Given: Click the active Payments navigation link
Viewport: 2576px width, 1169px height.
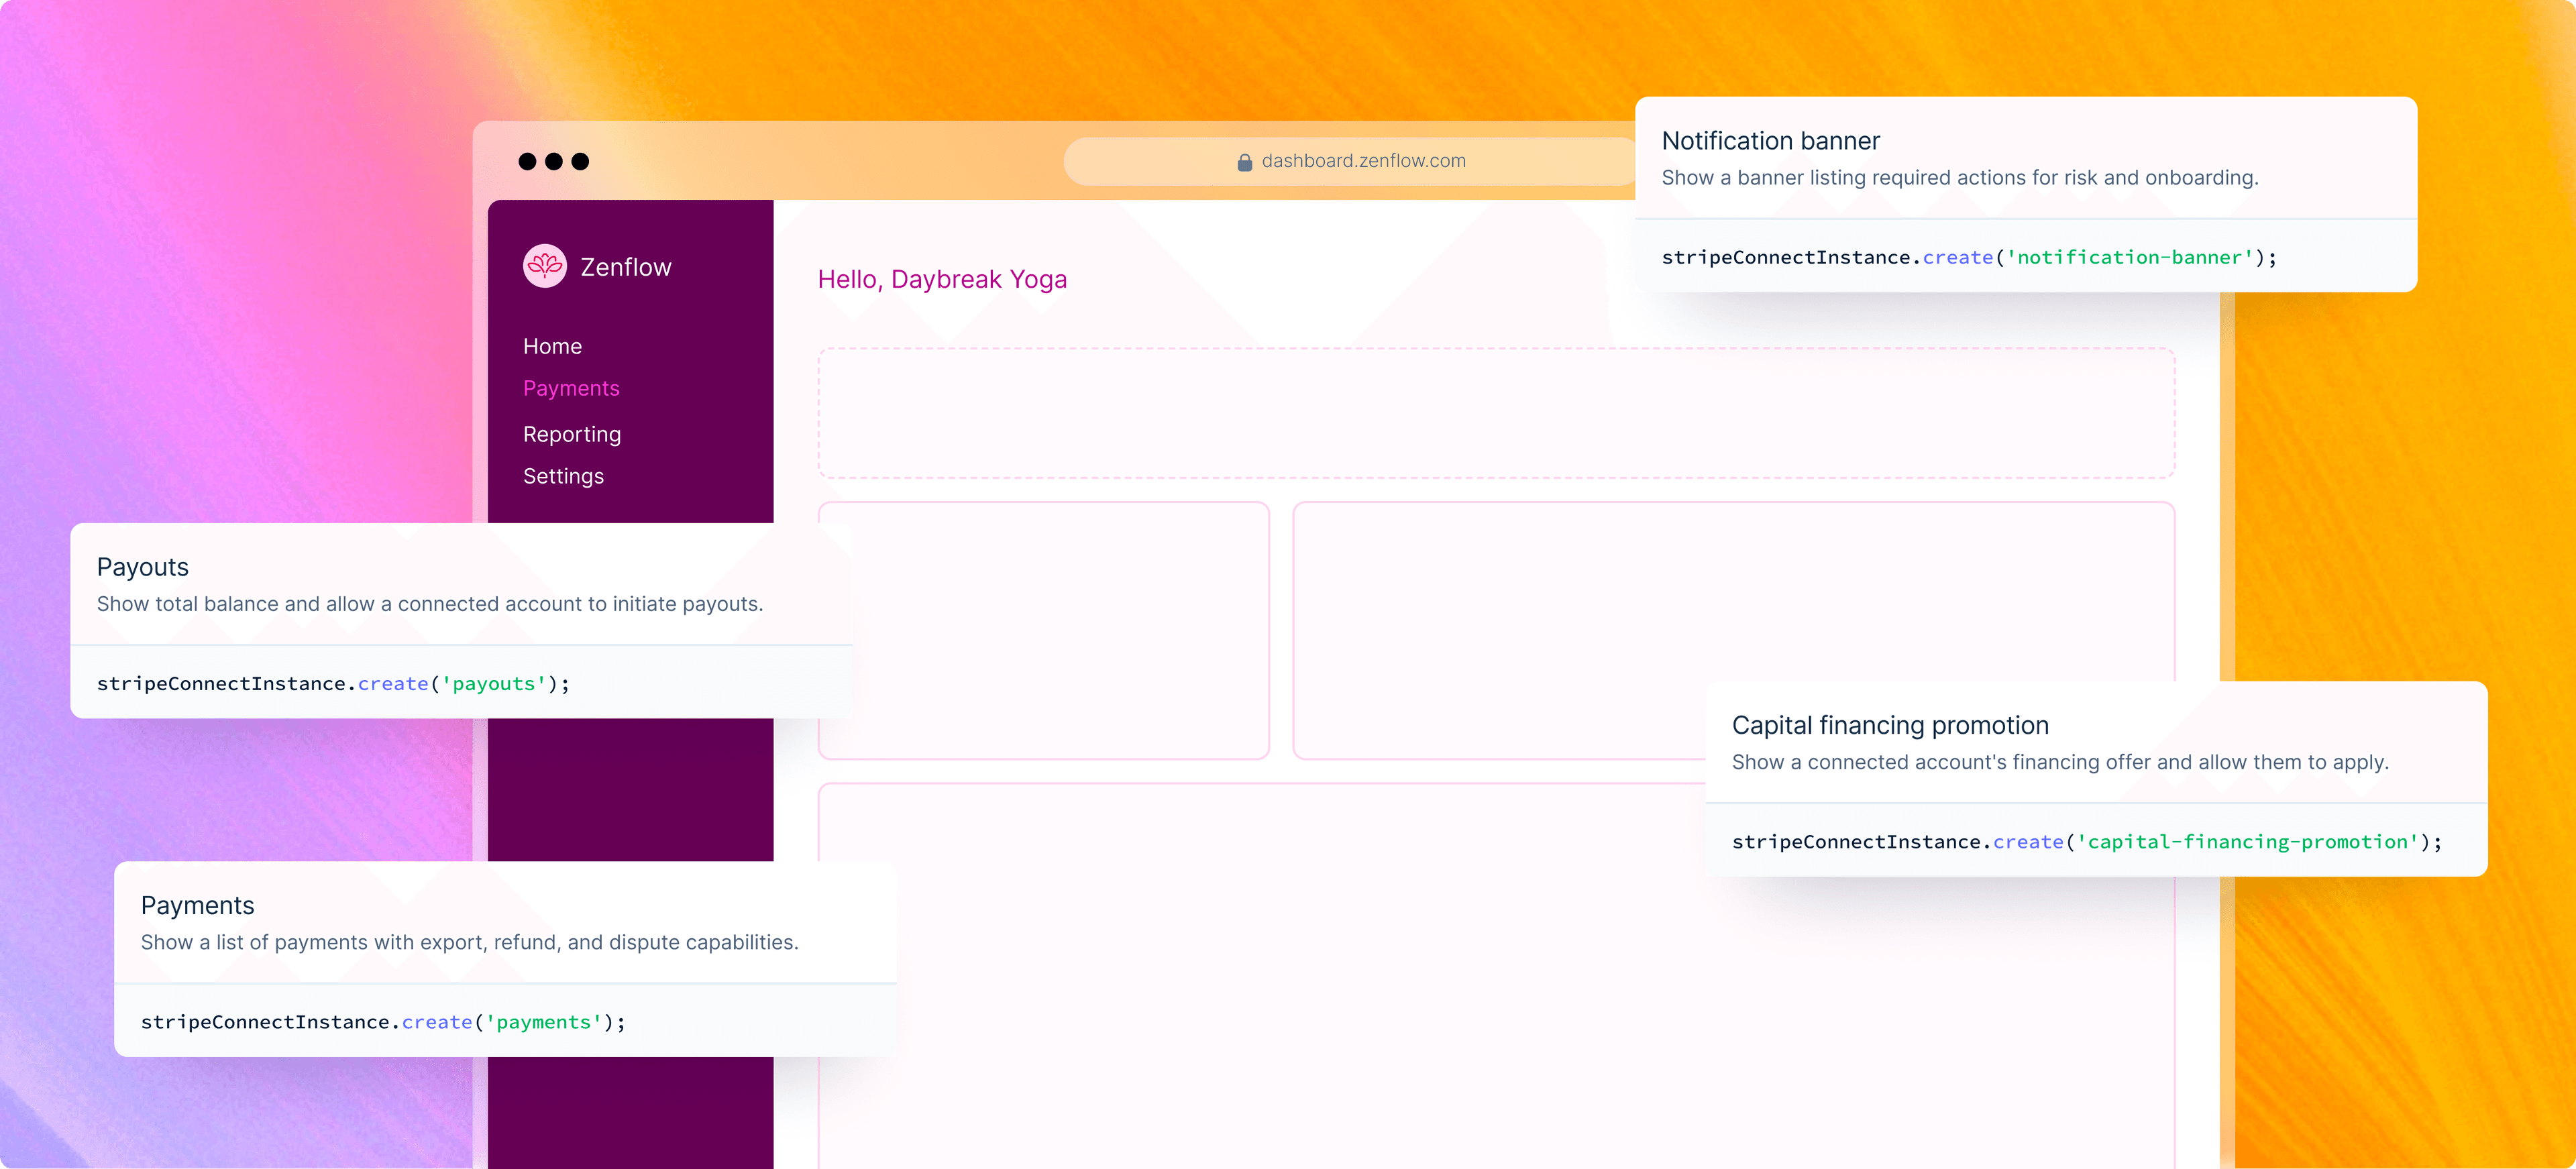Looking at the screenshot, I should click(571, 389).
